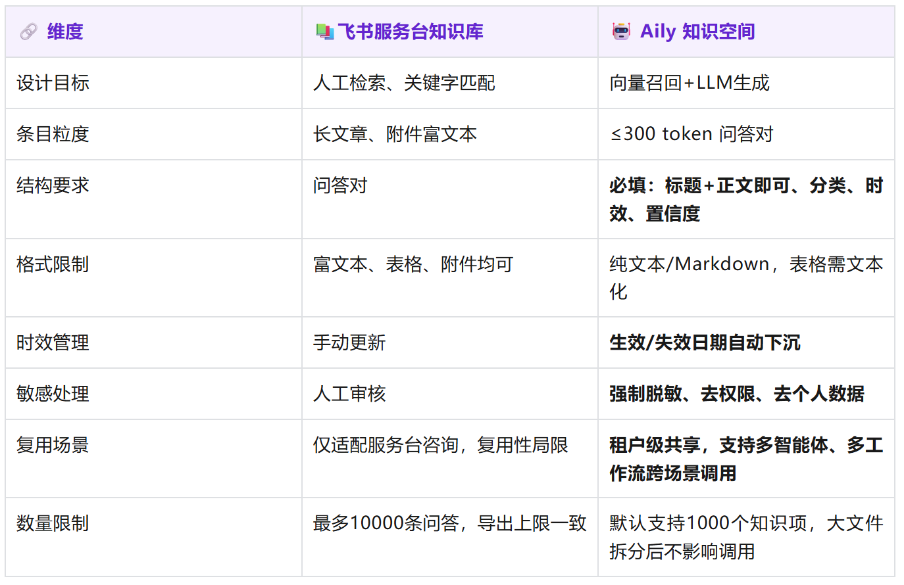Select the 维度 column header text
Screen dimensions: 904x585
(x=65, y=32)
